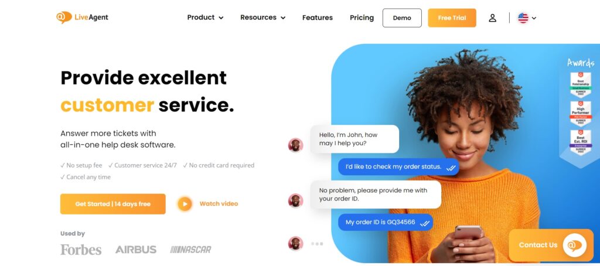This screenshot has width=600, height=266.
Task: Click the Contact Us chat bubble icon
Action: click(574, 245)
